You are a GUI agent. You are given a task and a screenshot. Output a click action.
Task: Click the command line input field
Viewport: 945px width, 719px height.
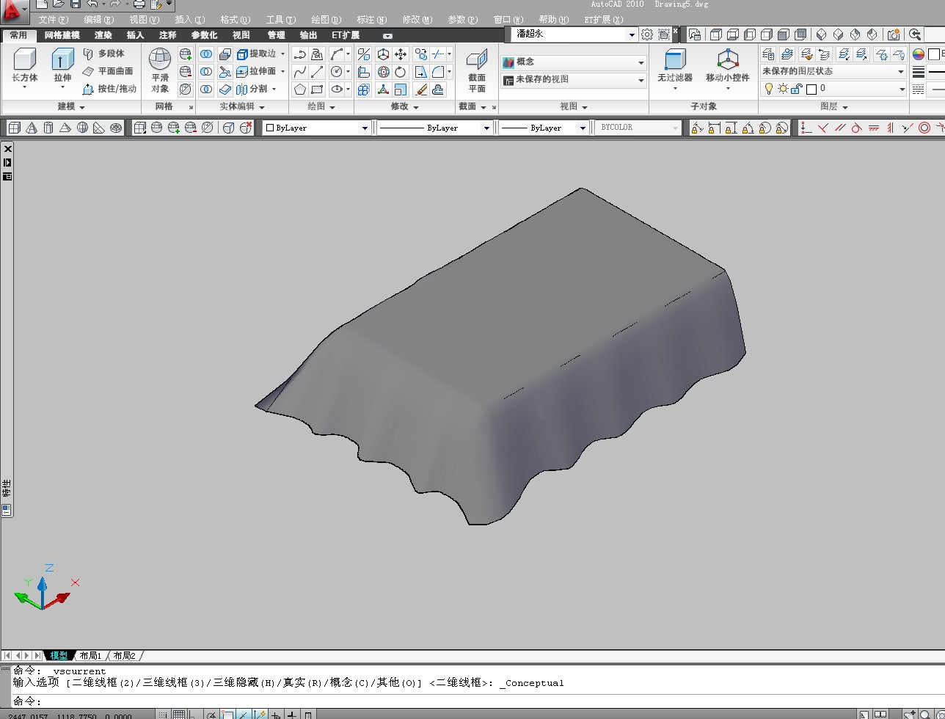[477, 701]
